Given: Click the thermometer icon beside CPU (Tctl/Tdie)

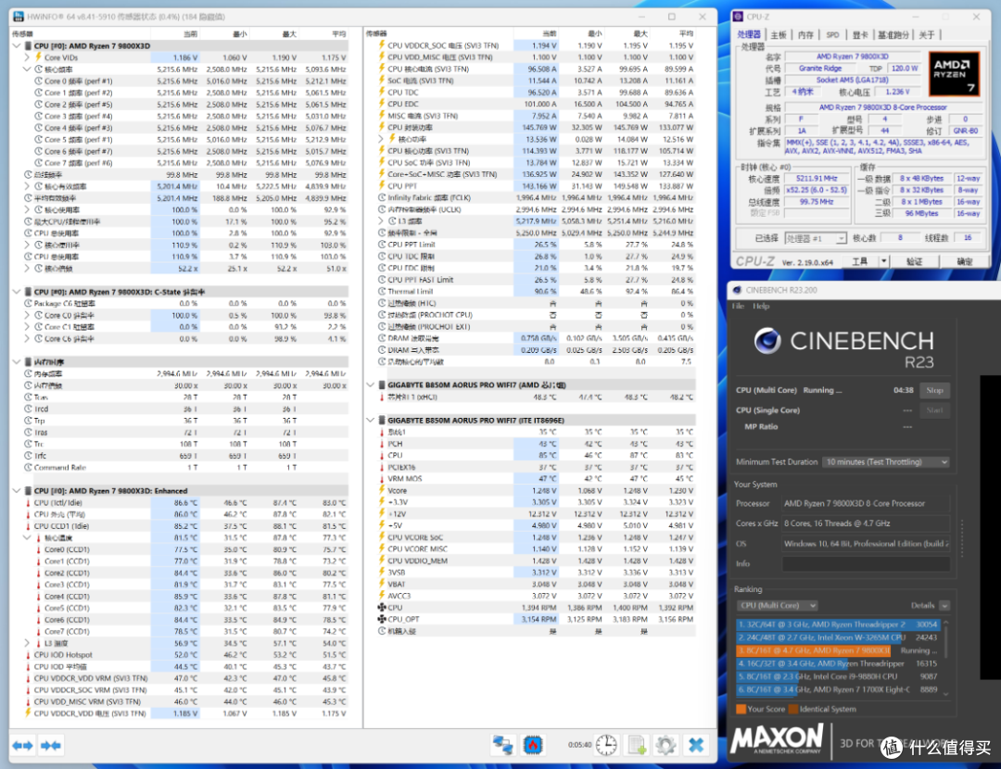Looking at the screenshot, I should tap(28, 503).
